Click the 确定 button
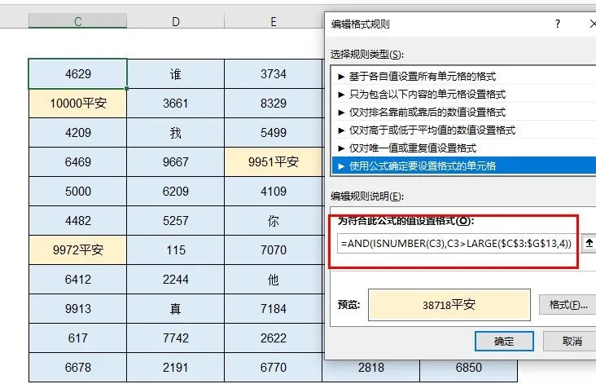 504,341
